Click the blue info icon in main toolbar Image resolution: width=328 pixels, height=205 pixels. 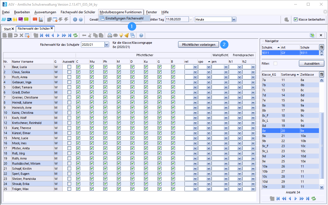(x=75, y=19)
